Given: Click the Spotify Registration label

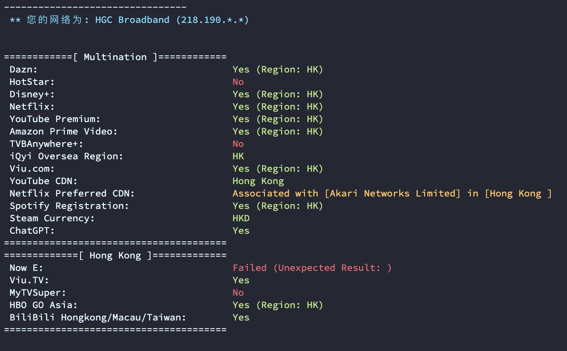Looking at the screenshot, I should [69, 206].
